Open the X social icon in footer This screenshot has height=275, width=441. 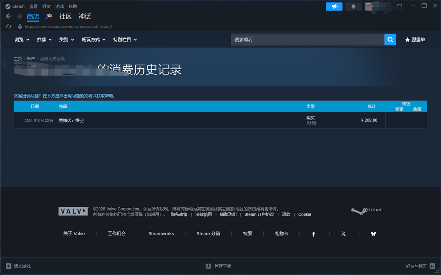pos(343,234)
